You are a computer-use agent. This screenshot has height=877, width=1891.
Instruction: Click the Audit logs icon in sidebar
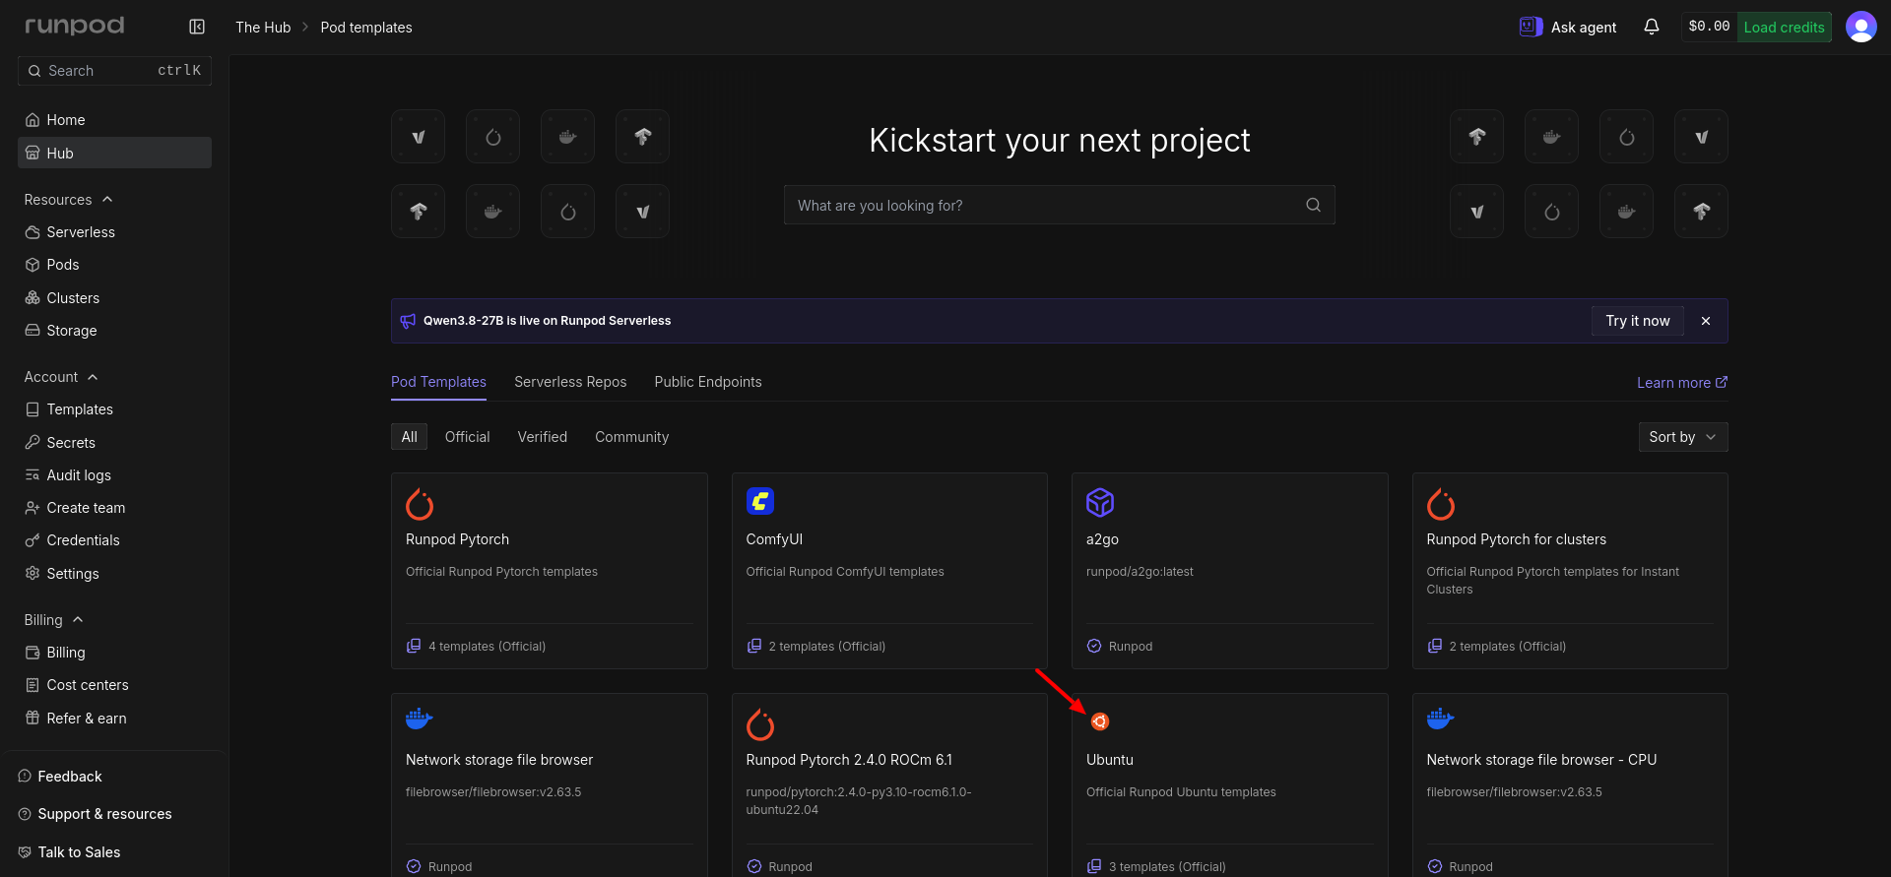tap(33, 475)
